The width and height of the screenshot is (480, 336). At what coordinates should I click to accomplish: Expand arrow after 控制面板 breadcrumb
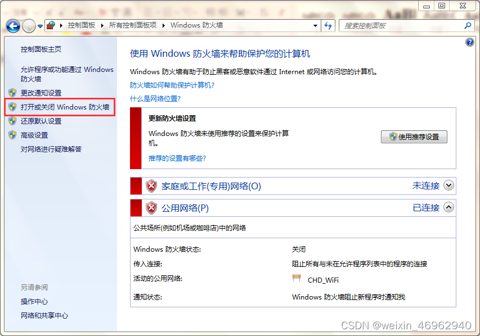click(102, 26)
